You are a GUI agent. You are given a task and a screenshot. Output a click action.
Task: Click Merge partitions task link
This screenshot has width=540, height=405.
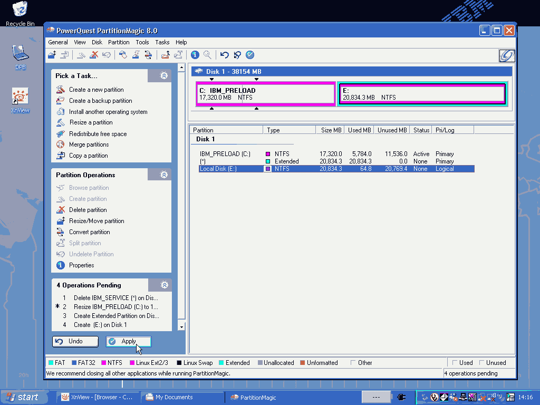click(89, 144)
